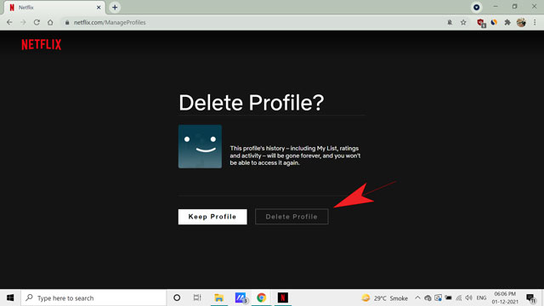View site info via padlock icon
Viewport: 544px width, 306px height.
[x=67, y=23]
